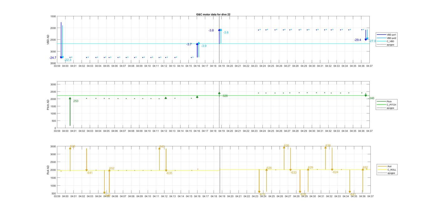
Task: Click the '04:19' time tick under the Roll plot
Action: pos(222,196)
